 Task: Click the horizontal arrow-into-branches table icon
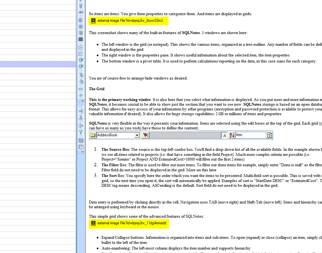coord(81,111)
